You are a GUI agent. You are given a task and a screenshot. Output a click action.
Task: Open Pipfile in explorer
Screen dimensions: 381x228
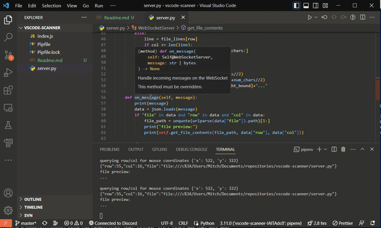(x=44, y=44)
